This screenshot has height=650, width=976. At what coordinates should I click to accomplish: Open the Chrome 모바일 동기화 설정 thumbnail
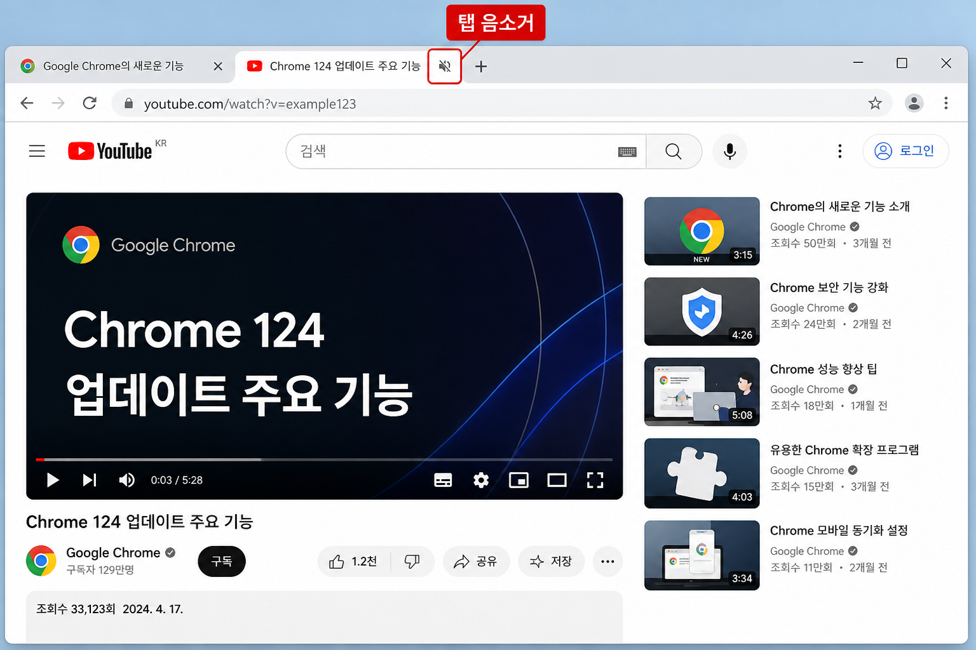[702, 555]
